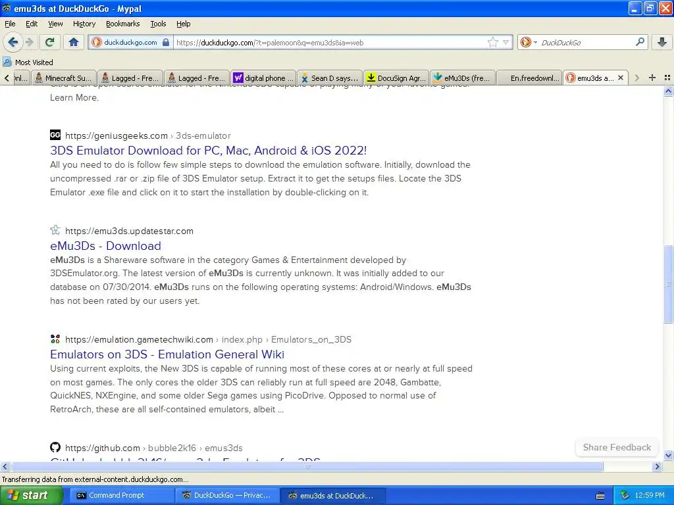Go back with the Back arrow button
Viewport: 674px width, 505px height.
point(13,42)
